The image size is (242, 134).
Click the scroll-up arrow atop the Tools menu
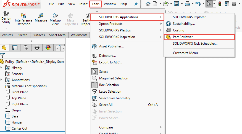coord(97,11)
